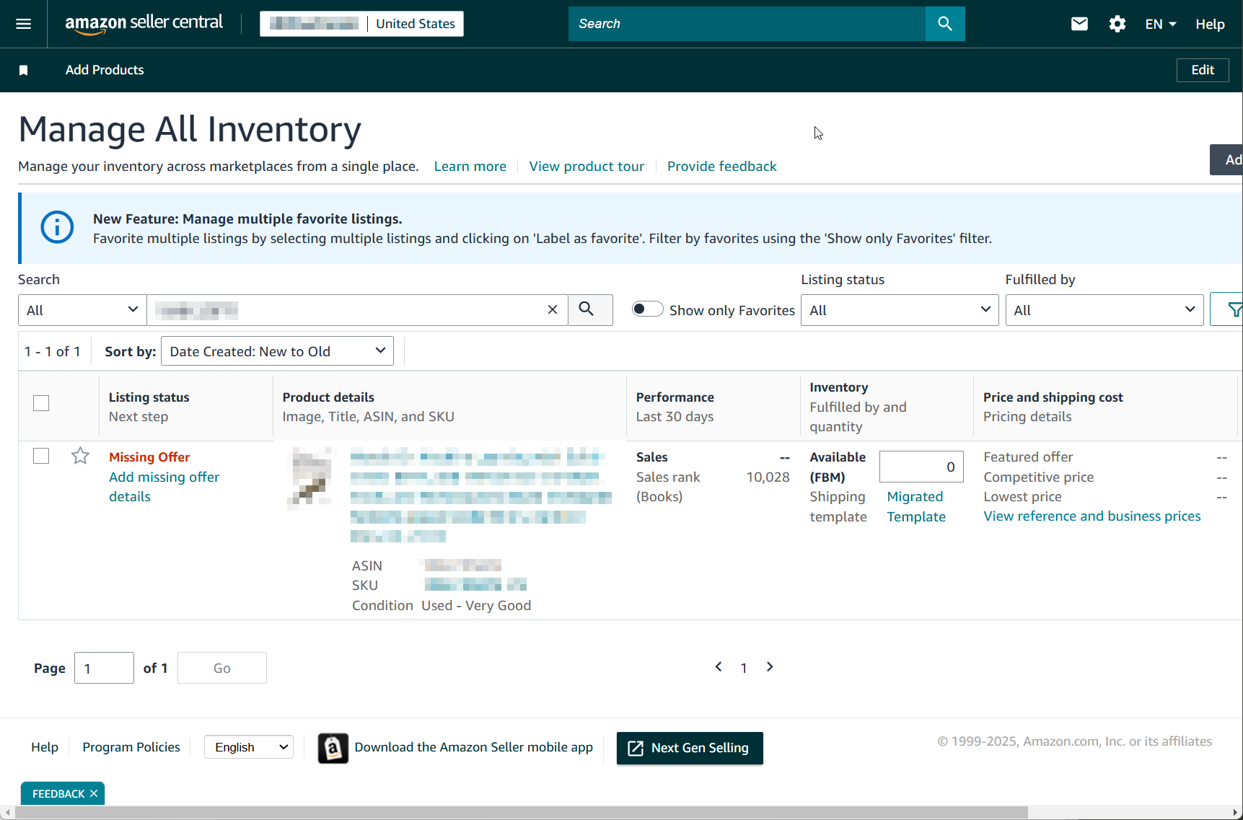Click Provide feedback link

(x=722, y=167)
